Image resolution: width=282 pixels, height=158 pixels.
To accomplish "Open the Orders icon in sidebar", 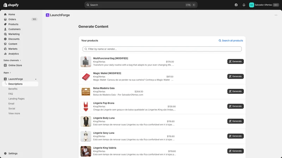I will click(5, 19).
